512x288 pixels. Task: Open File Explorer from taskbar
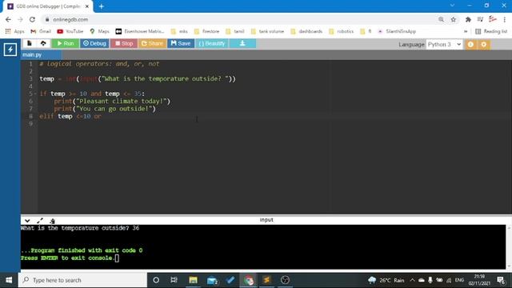point(193,280)
